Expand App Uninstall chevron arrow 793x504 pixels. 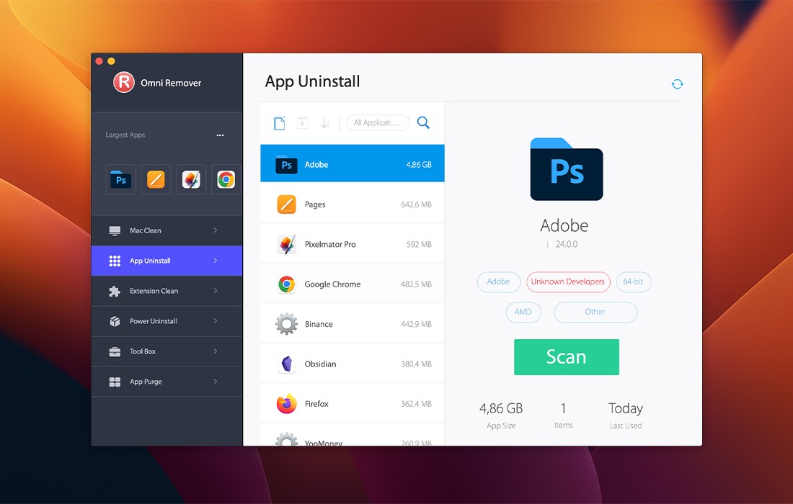click(x=216, y=261)
